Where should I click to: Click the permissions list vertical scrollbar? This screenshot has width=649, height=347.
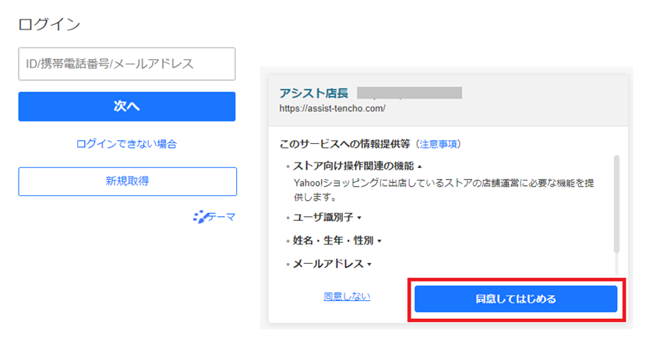(x=616, y=204)
